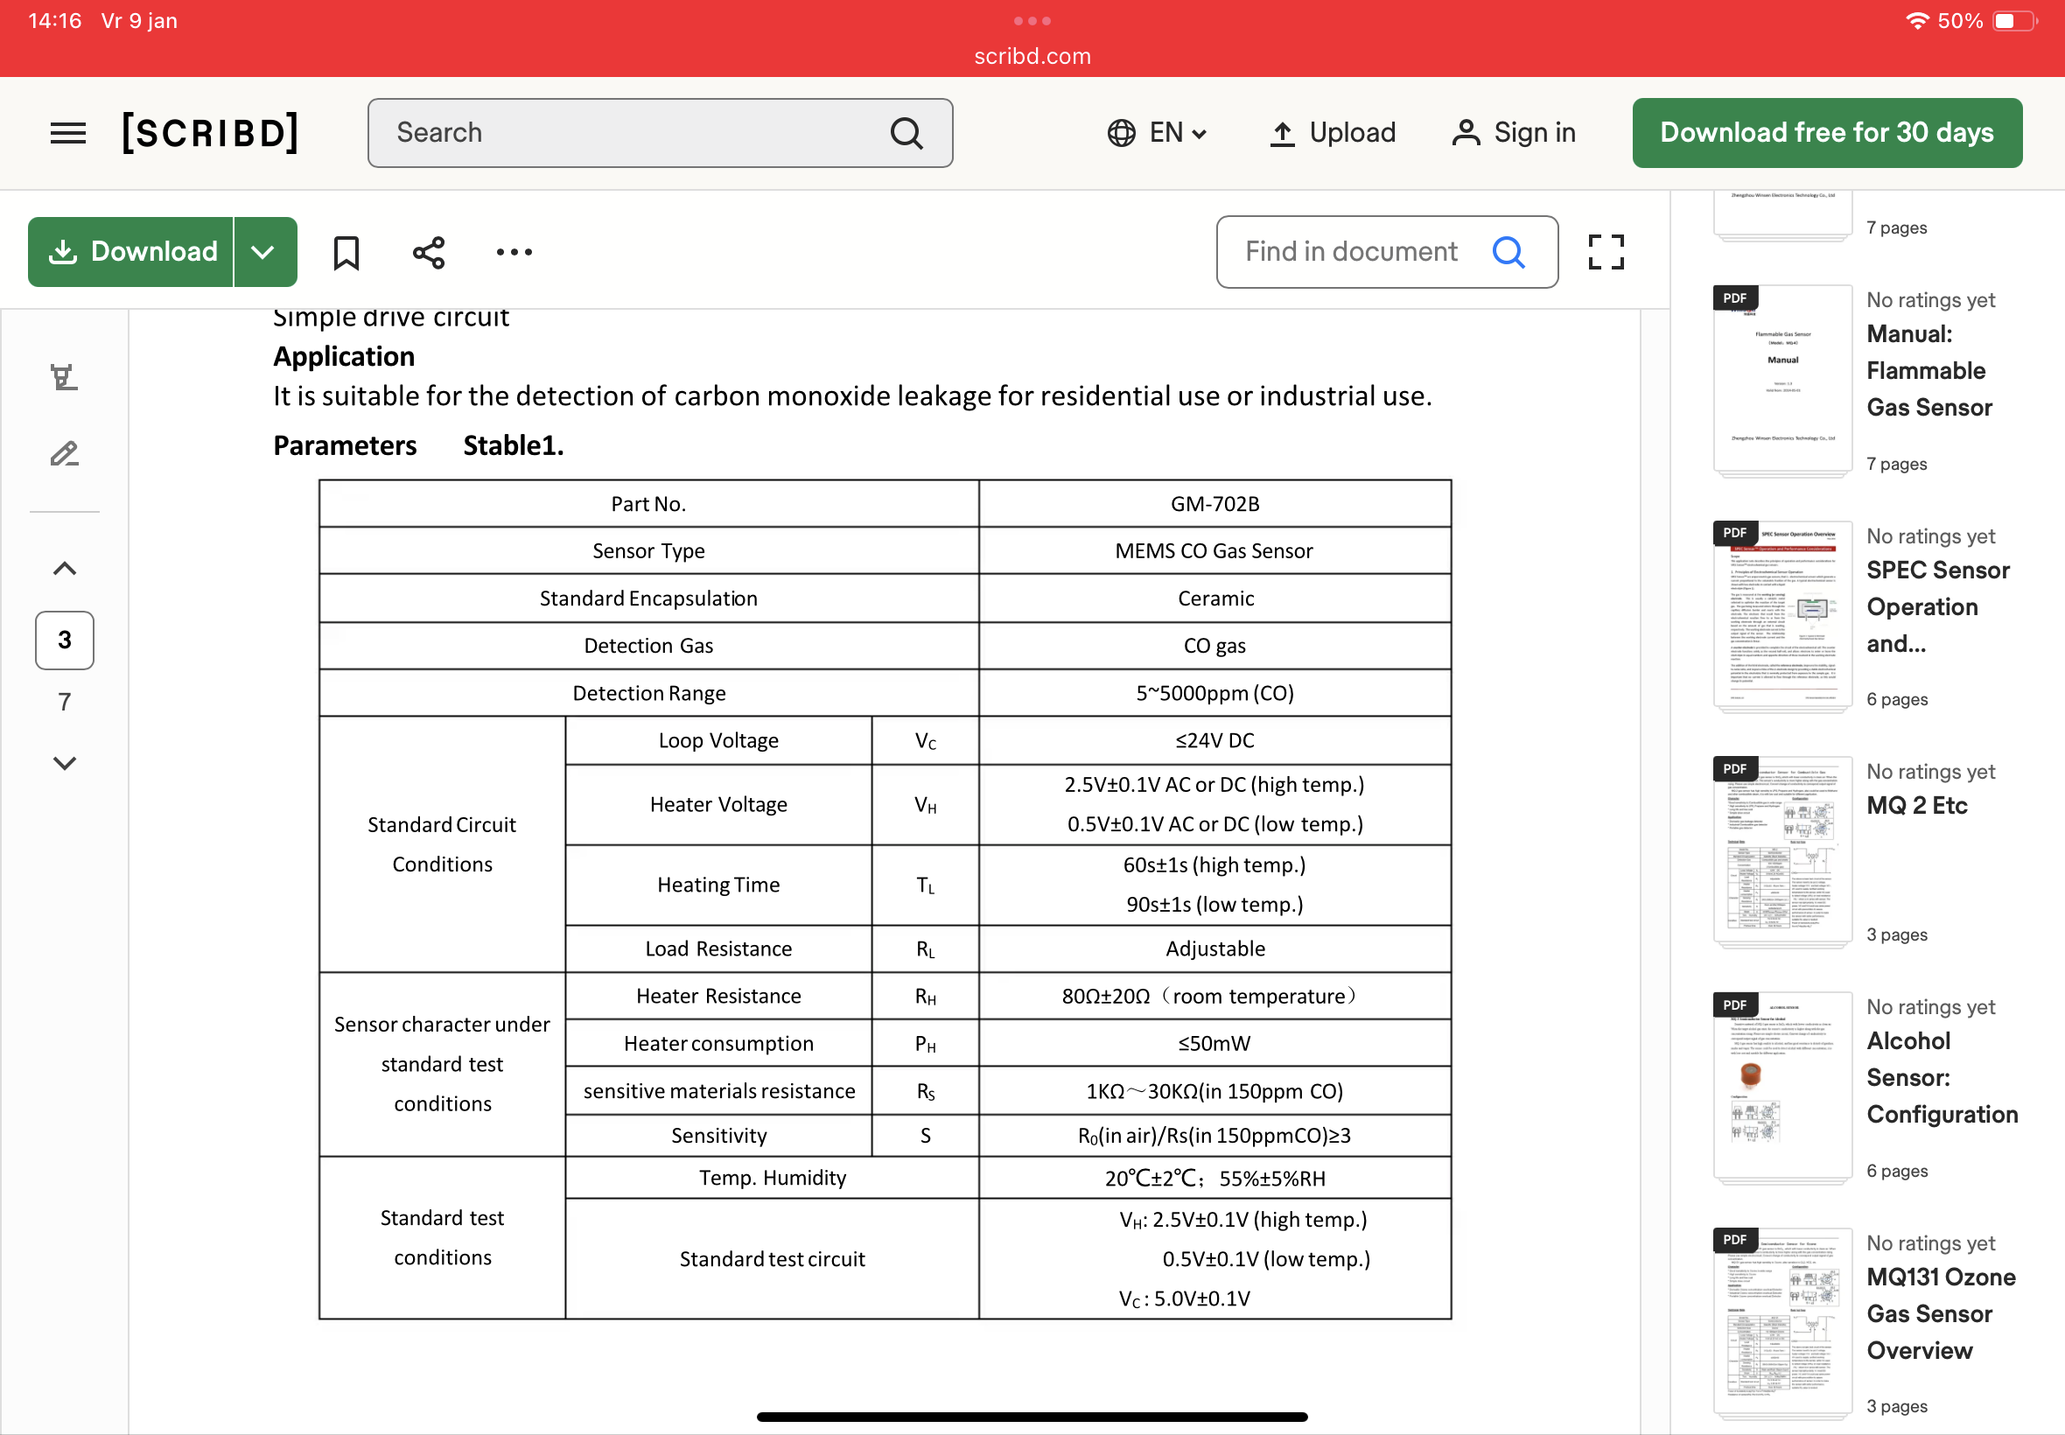The image size is (2065, 1435).
Task: Click Download free for 30 days button
Action: [1826, 133]
